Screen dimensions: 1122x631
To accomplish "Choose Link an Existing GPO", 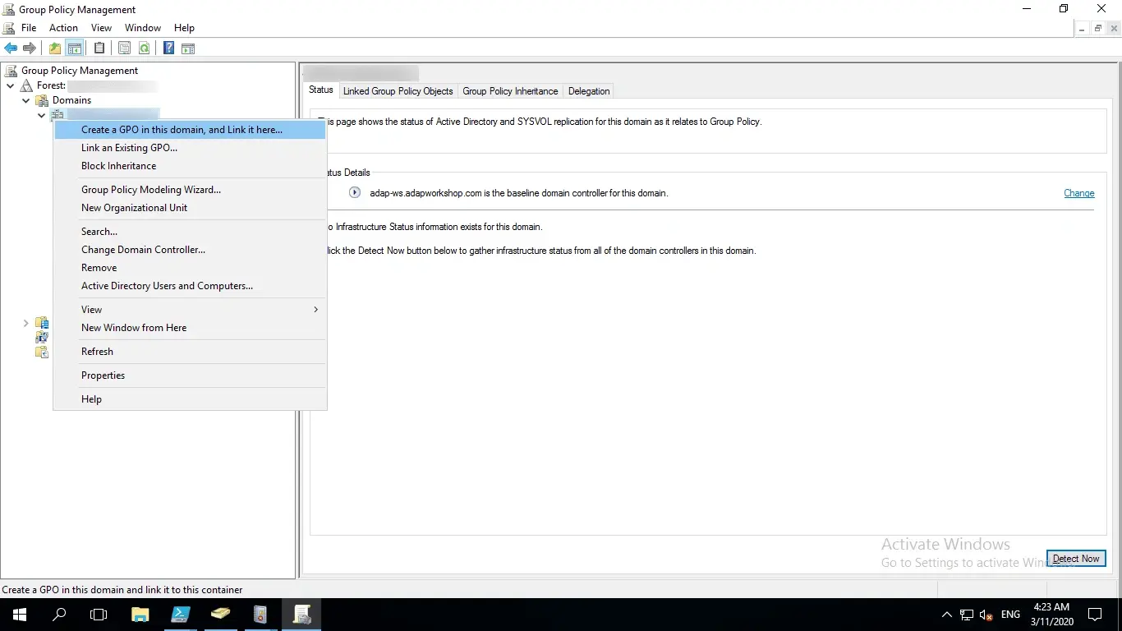I will (x=191, y=148).
